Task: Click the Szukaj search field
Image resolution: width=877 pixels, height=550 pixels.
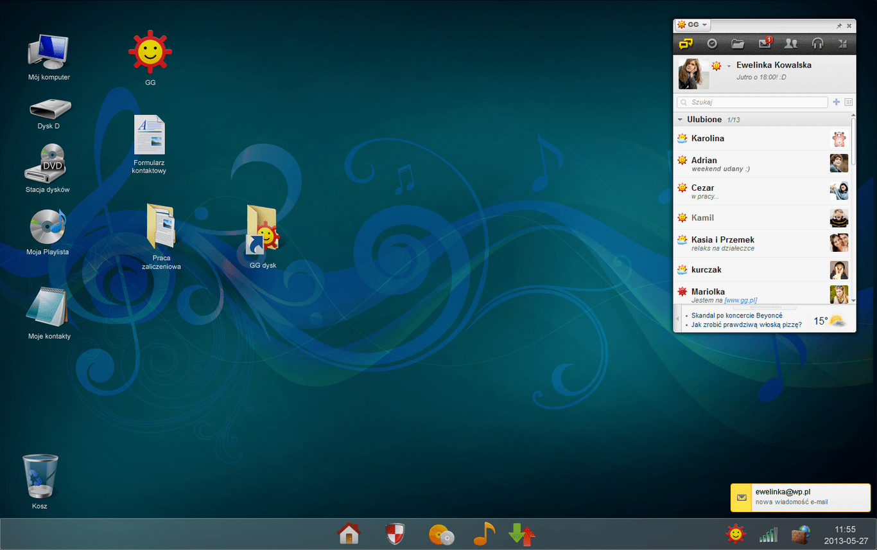Action: click(752, 102)
